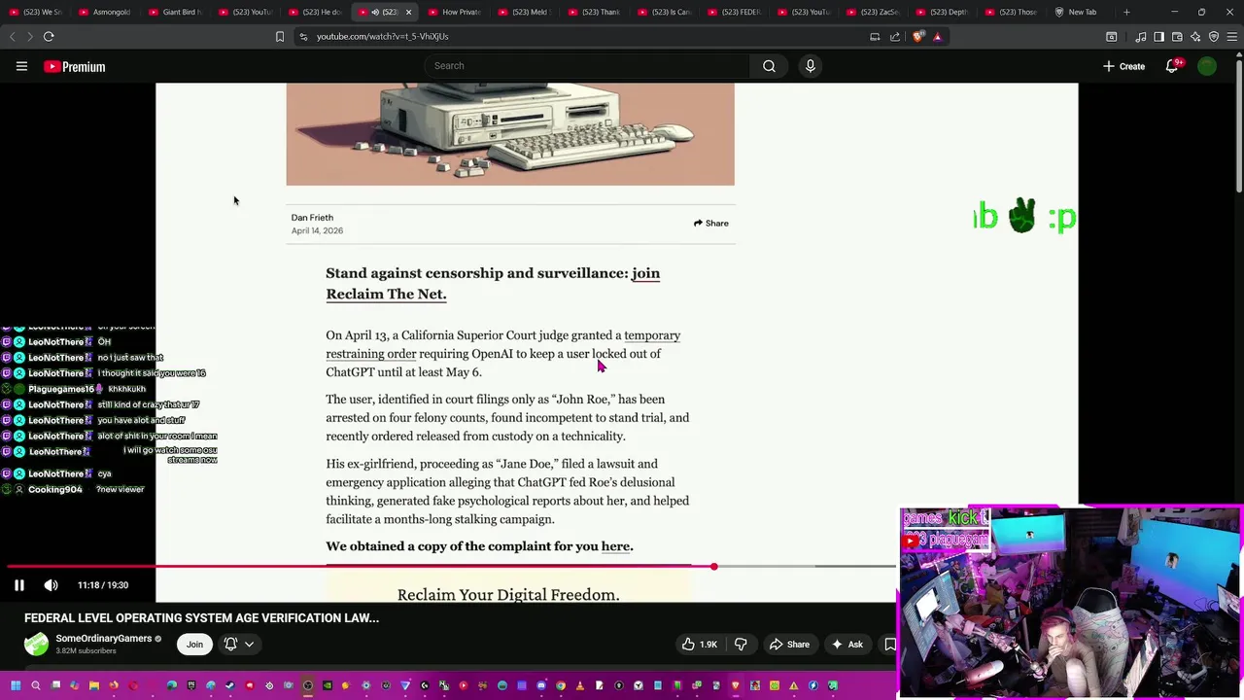Share the video
Viewport: 1244px width, 700px height.
point(789,644)
